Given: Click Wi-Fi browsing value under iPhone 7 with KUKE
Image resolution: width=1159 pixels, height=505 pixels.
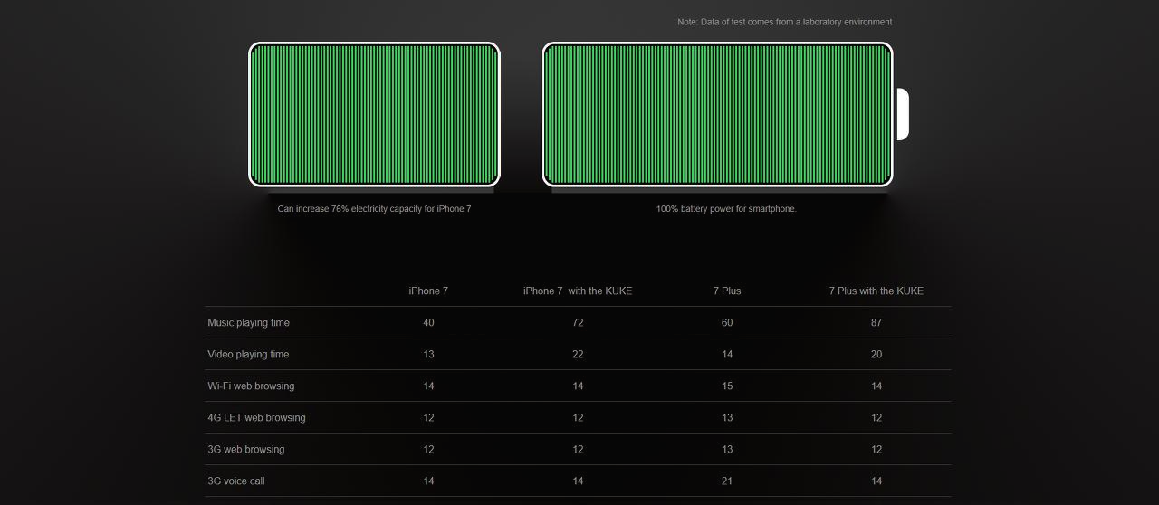Looking at the screenshot, I should [578, 386].
